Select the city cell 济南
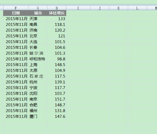This screenshot has width=157, height=134. point(38,30)
